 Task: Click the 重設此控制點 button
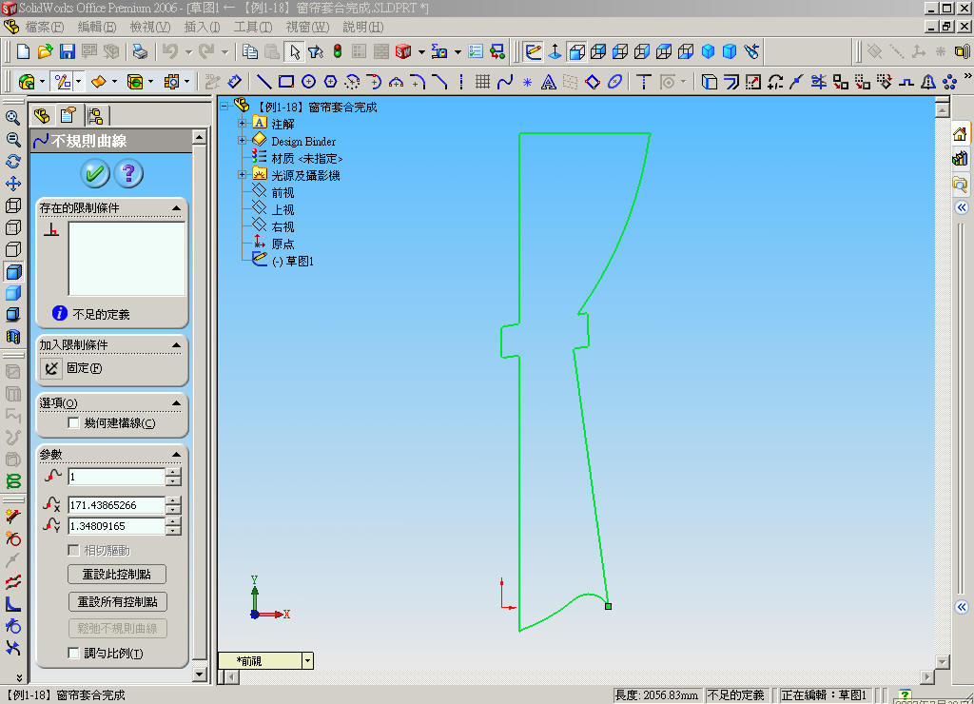click(117, 574)
